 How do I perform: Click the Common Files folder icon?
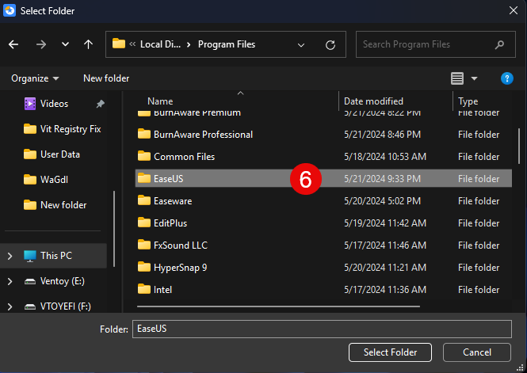[x=144, y=156]
